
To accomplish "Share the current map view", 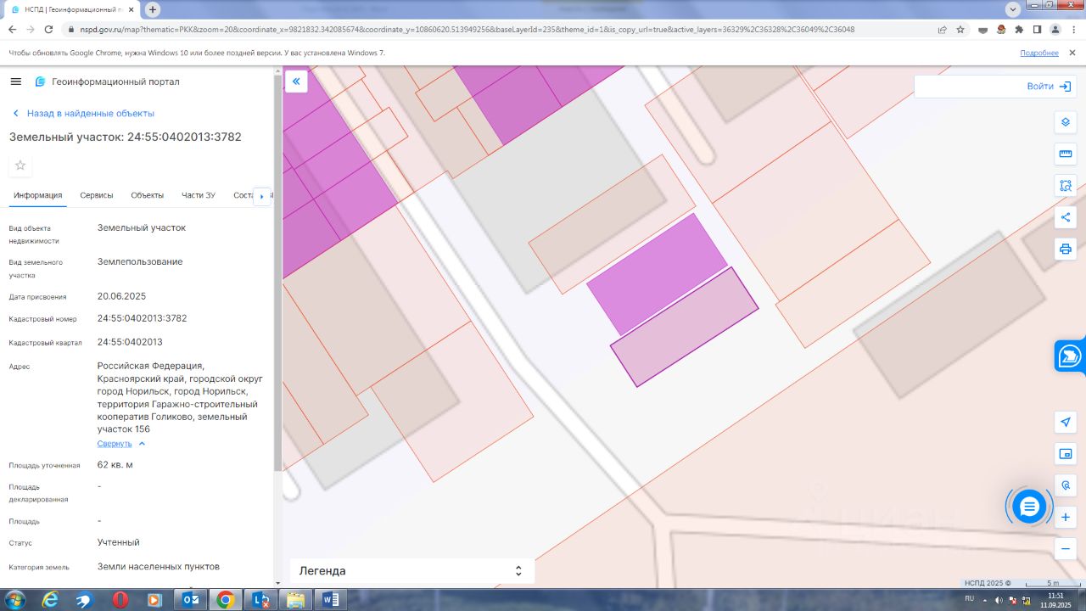I will point(1066,217).
